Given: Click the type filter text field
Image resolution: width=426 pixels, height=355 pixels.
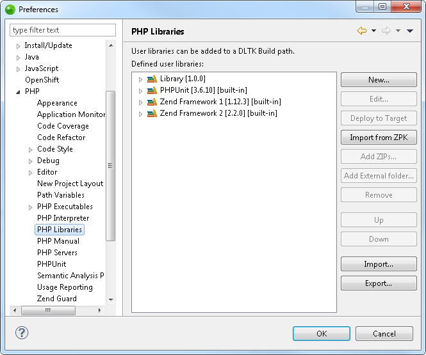Looking at the screenshot, I should click(63, 30).
